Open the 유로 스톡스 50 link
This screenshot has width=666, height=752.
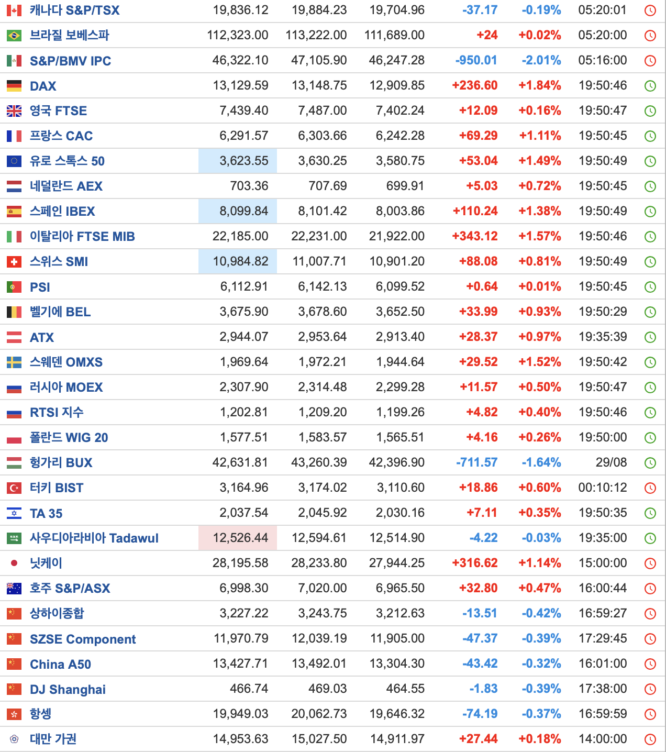pyautogui.click(x=67, y=161)
